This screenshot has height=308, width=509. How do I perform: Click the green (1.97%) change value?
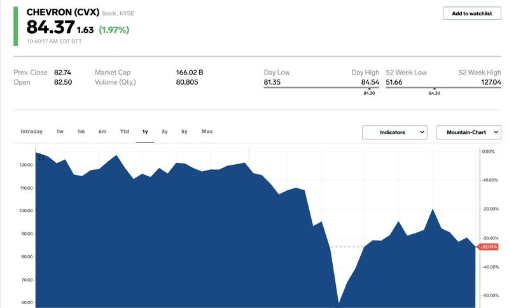(x=114, y=30)
